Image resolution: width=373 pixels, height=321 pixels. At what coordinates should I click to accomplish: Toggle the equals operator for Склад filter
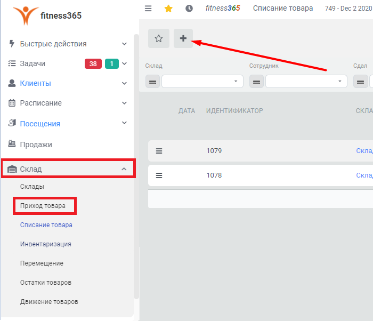click(152, 82)
